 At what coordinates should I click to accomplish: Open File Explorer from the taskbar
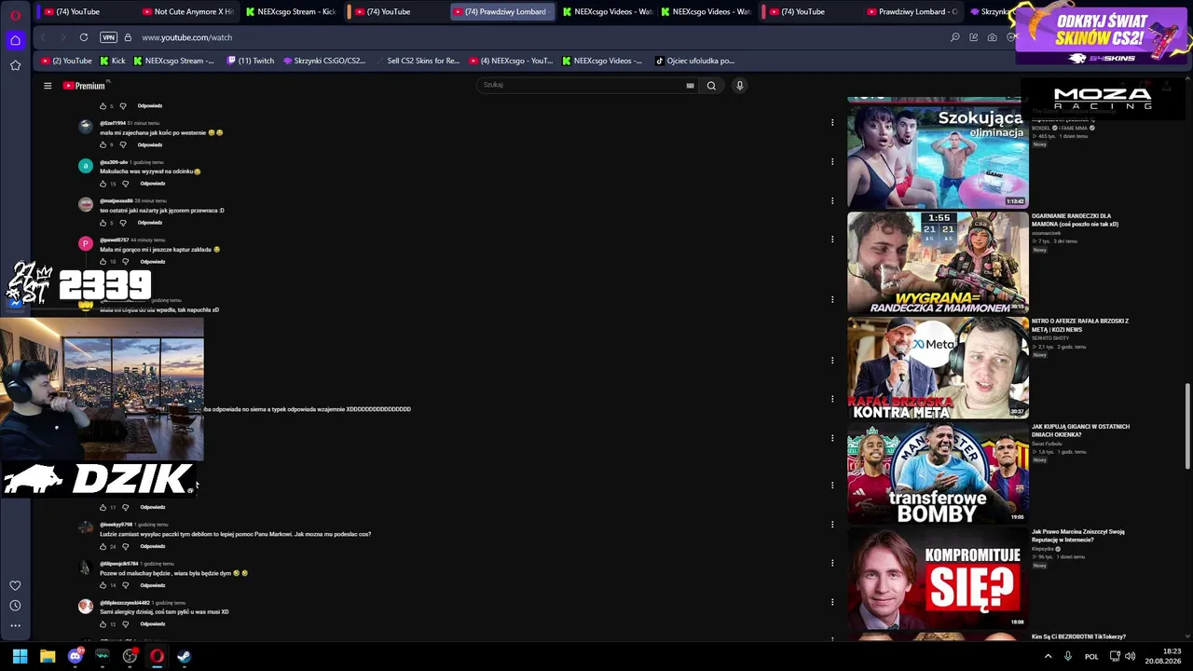[x=48, y=656]
